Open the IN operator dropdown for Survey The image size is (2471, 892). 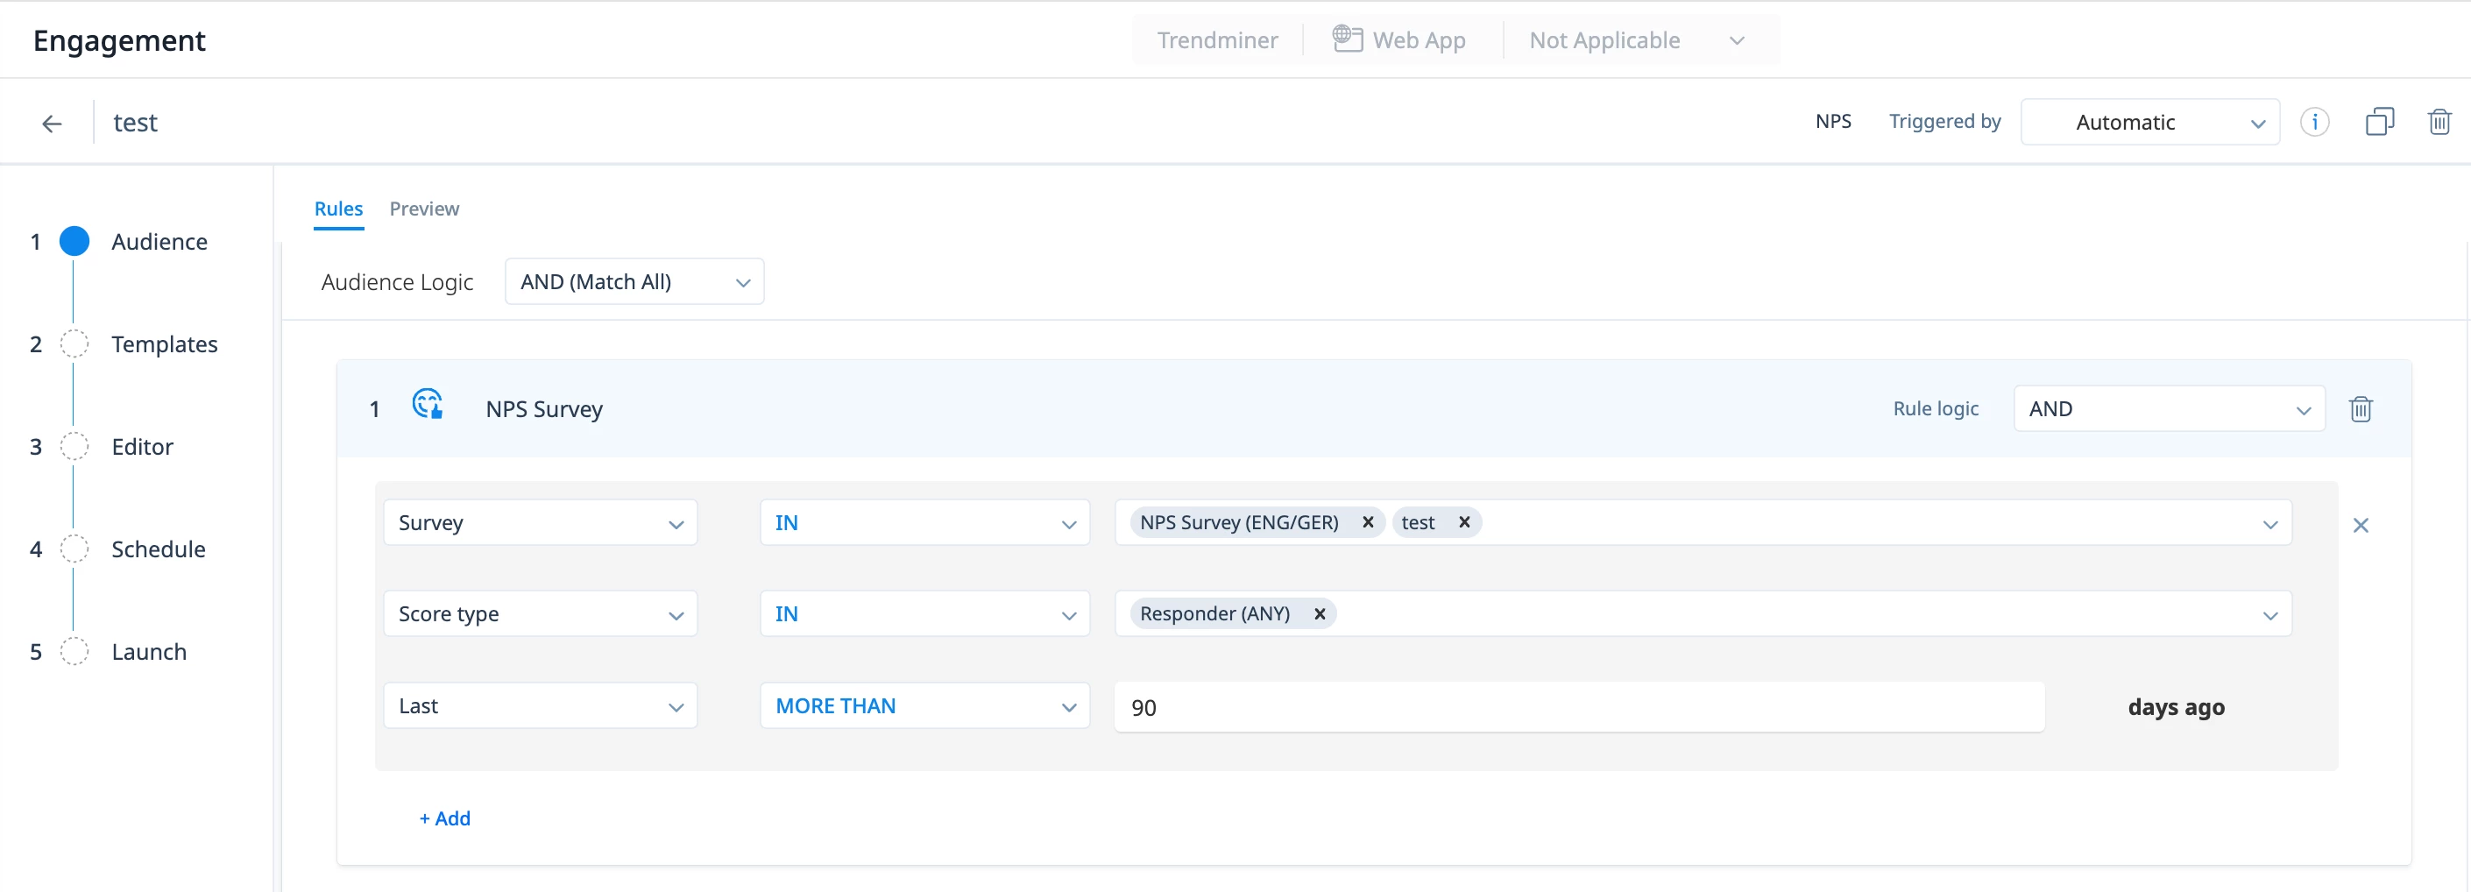(924, 523)
